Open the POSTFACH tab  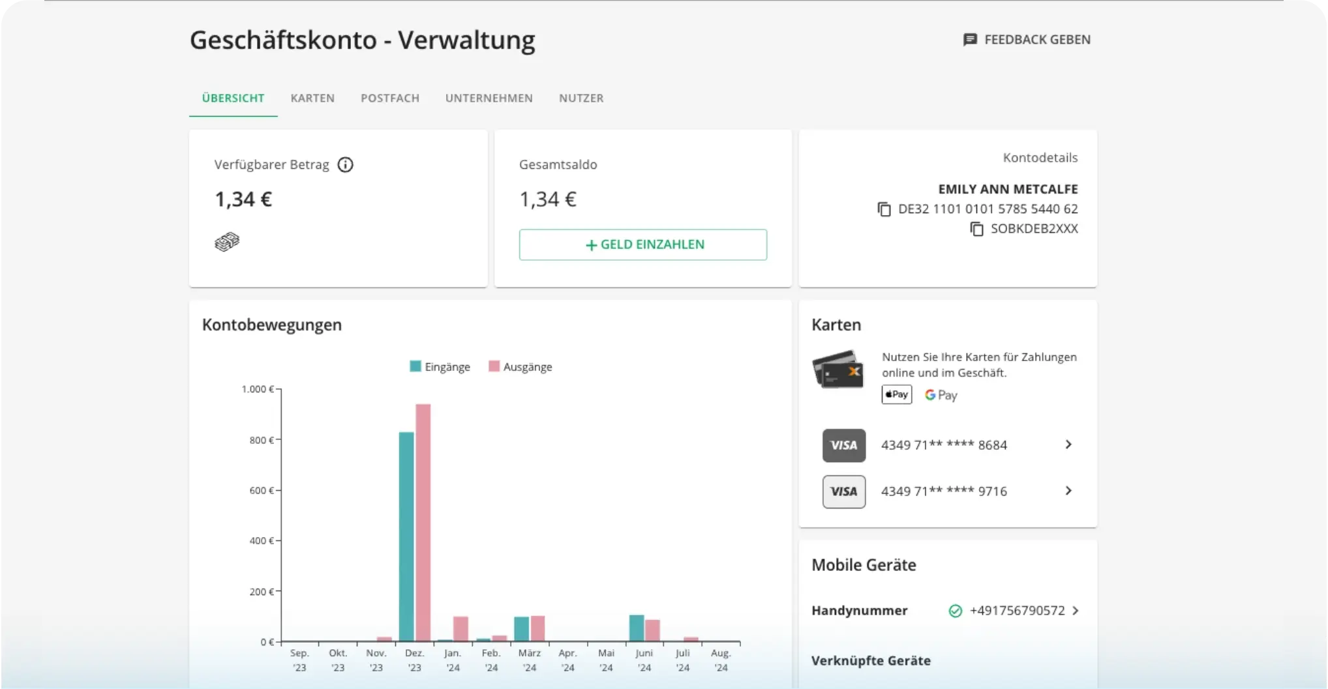389,98
